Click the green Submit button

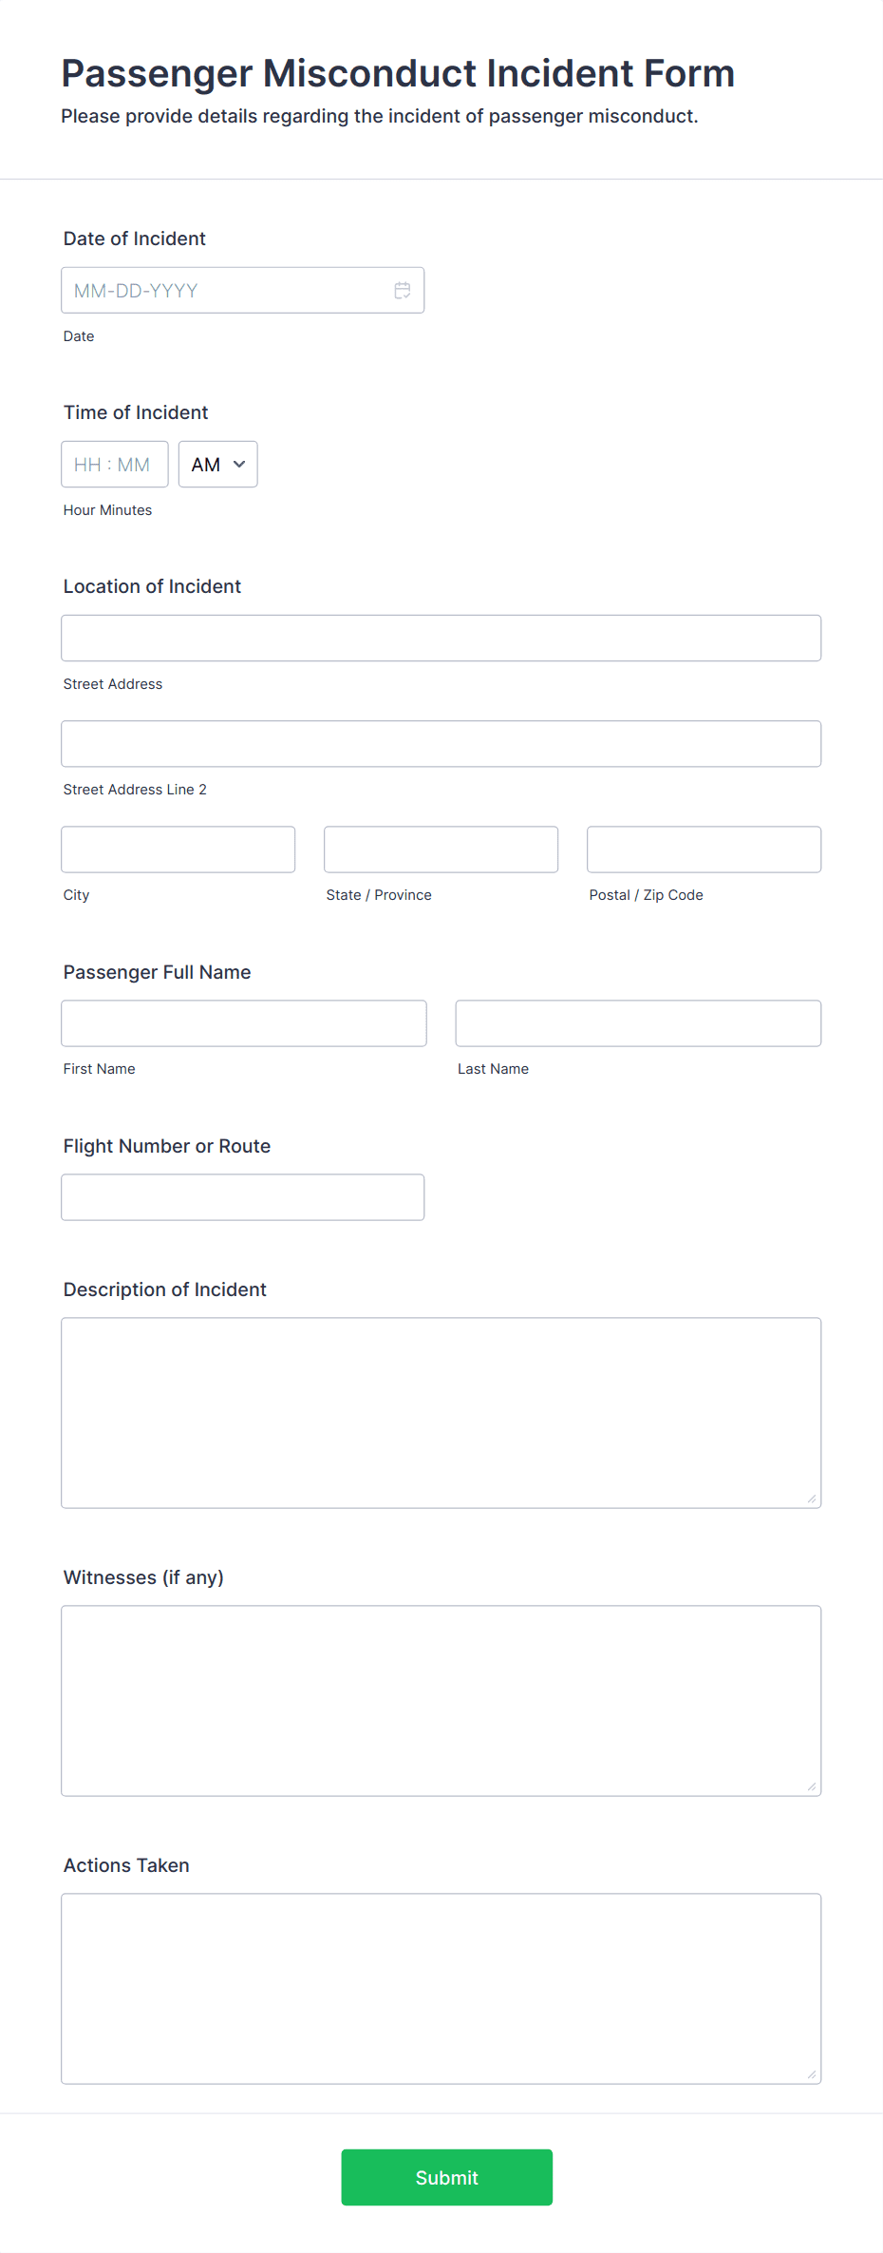447,2177
